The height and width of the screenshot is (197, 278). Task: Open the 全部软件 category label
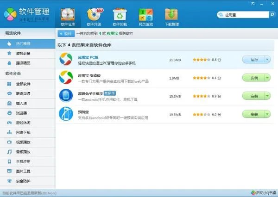(23, 84)
